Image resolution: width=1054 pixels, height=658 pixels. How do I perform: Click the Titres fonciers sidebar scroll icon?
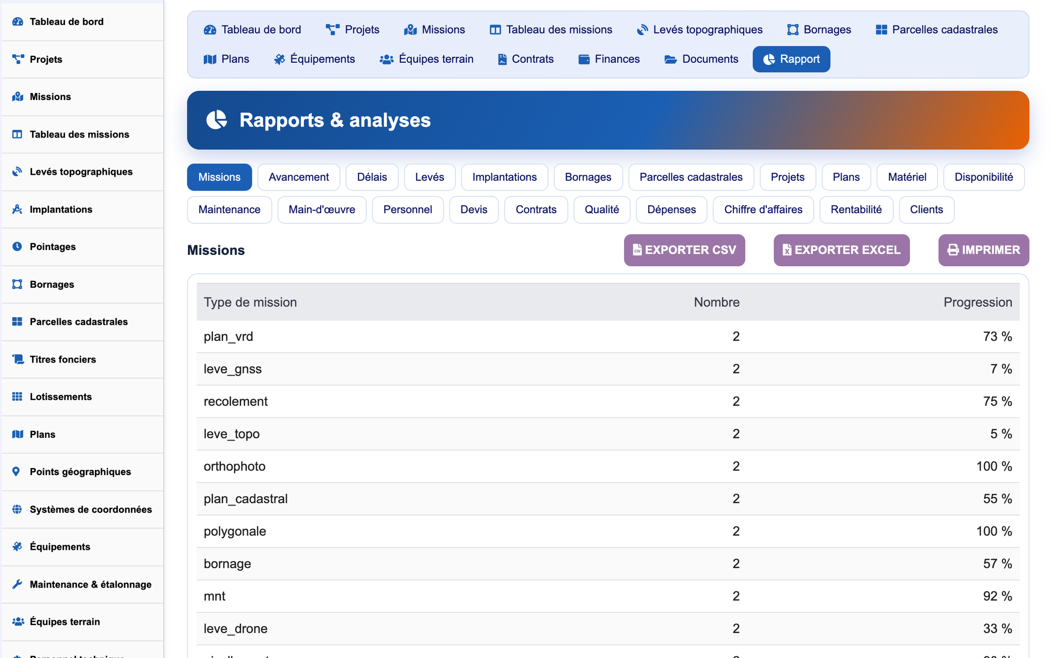(x=17, y=359)
